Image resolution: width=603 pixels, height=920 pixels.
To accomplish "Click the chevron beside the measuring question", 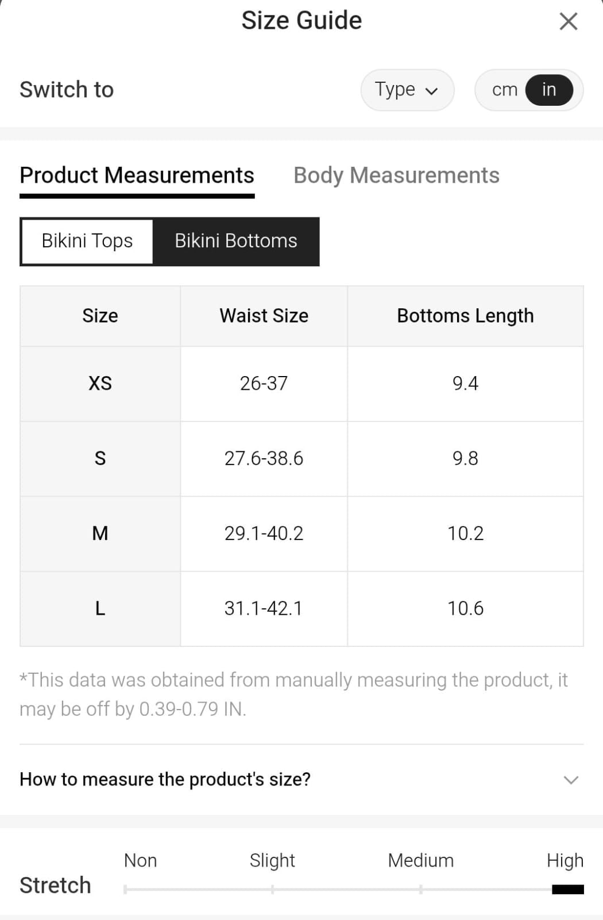I will tap(571, 780).
